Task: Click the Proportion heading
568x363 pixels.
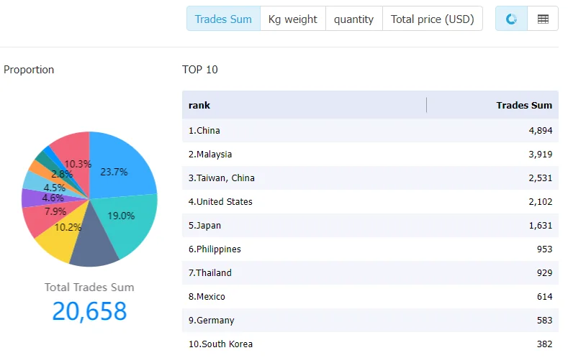Action: pyautogui.click(x=29, y=70)
